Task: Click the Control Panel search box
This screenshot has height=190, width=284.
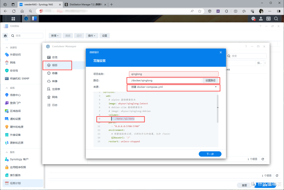Action: 26,36
